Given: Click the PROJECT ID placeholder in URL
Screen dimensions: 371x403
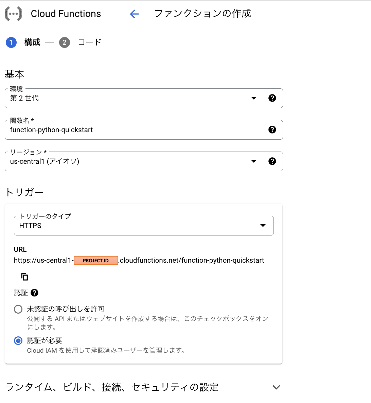Looking at the screenshot, I should pyautogui.click(x=96, y=261).
